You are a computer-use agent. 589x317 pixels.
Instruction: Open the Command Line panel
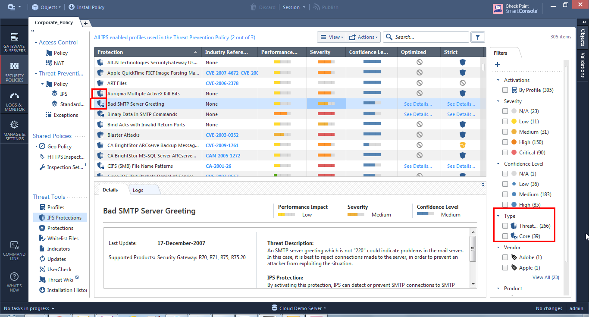point(14,251)
